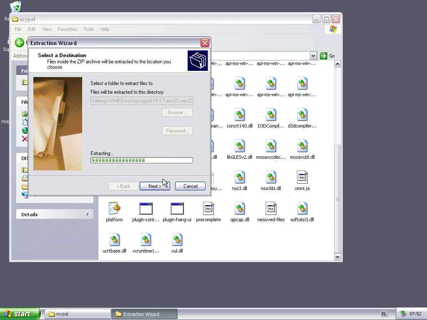Select the nssckbi.dll file icon
The image size is (427, 320).
click(271, 177)
